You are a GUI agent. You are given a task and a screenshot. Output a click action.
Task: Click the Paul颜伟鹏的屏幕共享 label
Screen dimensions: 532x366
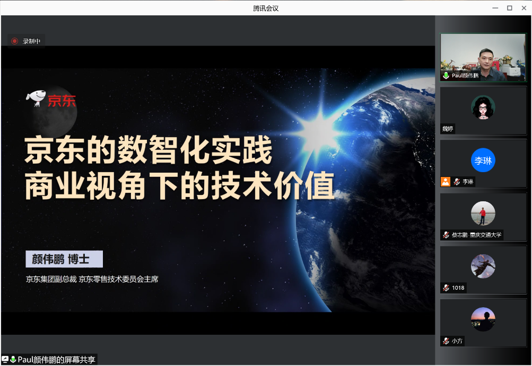pyautogui.click(x=56, y=360)
